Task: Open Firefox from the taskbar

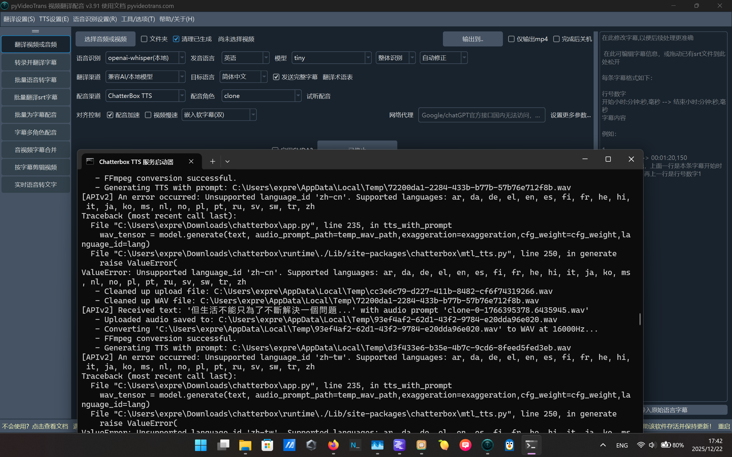Action: [333, 445]
